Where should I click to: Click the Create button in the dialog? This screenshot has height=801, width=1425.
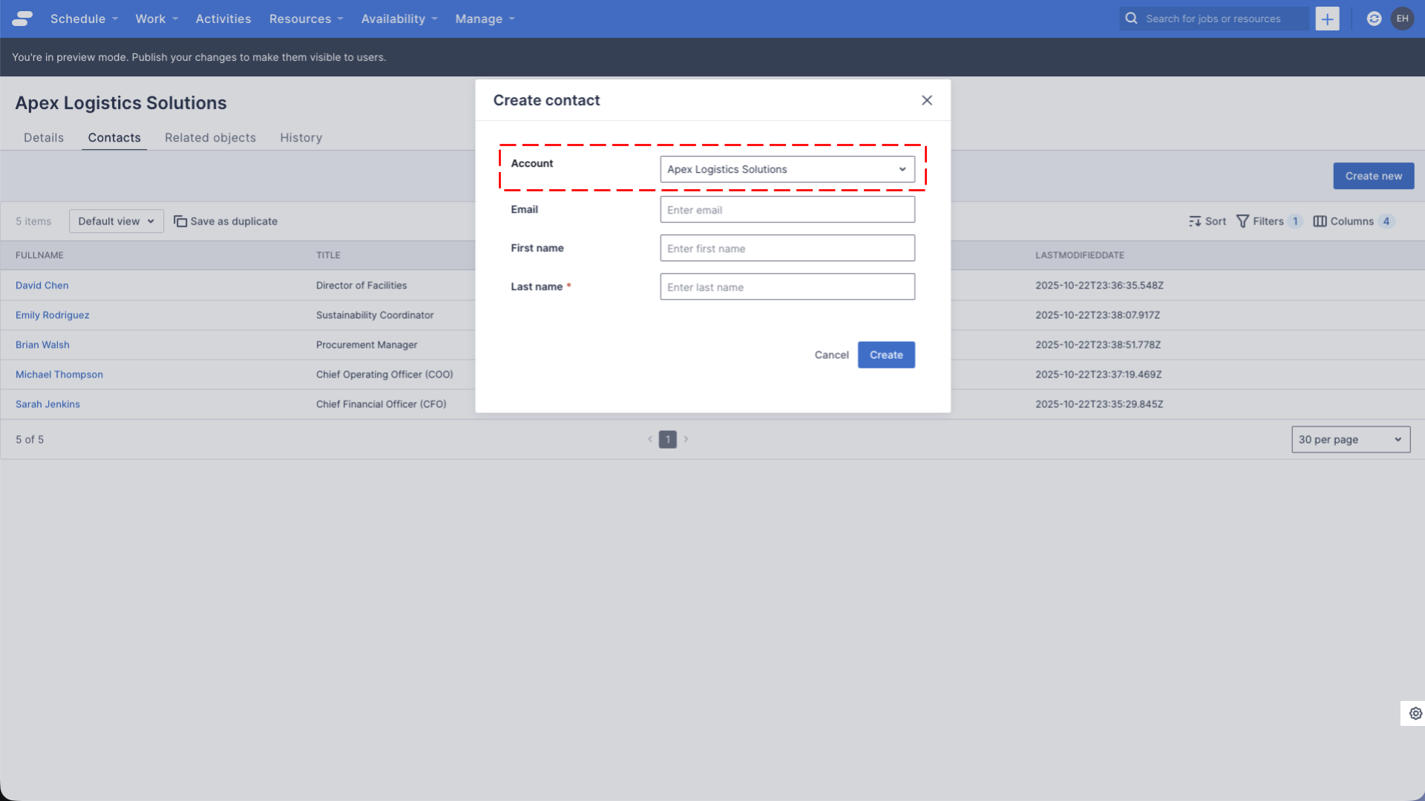pyautogui.click(x=886, y=355)
